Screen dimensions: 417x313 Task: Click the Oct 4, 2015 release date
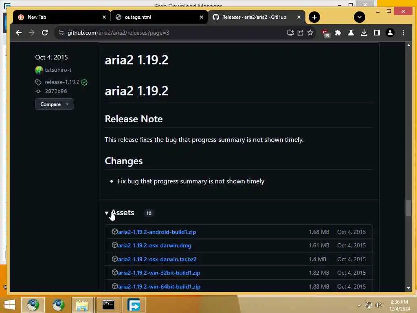pyautogui.click(x=51, y=57)
